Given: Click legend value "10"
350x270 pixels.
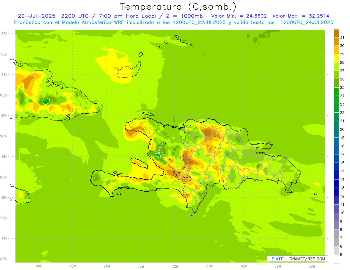Looking at the screenshot, I should click(x=342, y=213).
